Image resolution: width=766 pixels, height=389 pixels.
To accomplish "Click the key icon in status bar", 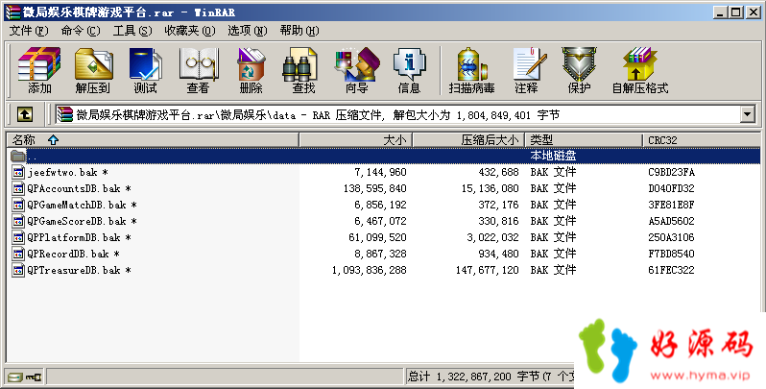I will pyautogui.click(x=34, y=377).
